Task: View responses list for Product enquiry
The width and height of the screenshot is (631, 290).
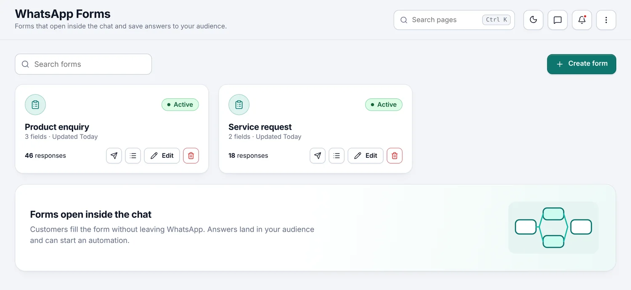Action: click(x=133, y=156)
